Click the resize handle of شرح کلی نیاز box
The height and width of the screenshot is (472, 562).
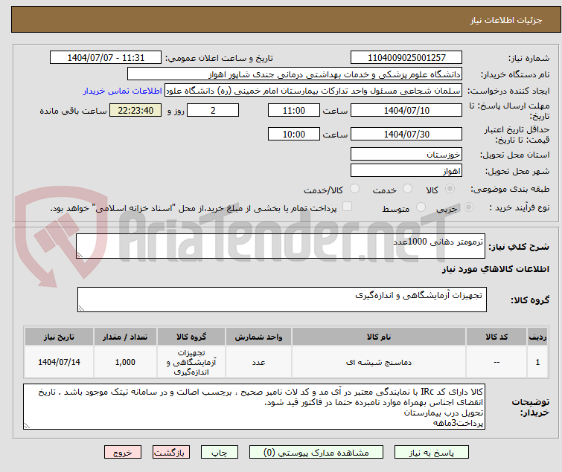(x=80, y=254)
